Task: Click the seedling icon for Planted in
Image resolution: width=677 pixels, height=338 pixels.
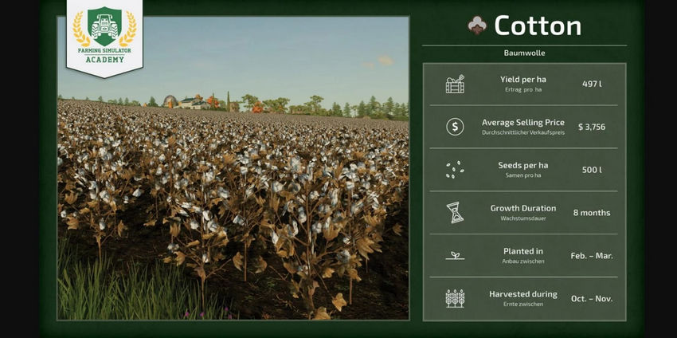Action: [455, 255]
